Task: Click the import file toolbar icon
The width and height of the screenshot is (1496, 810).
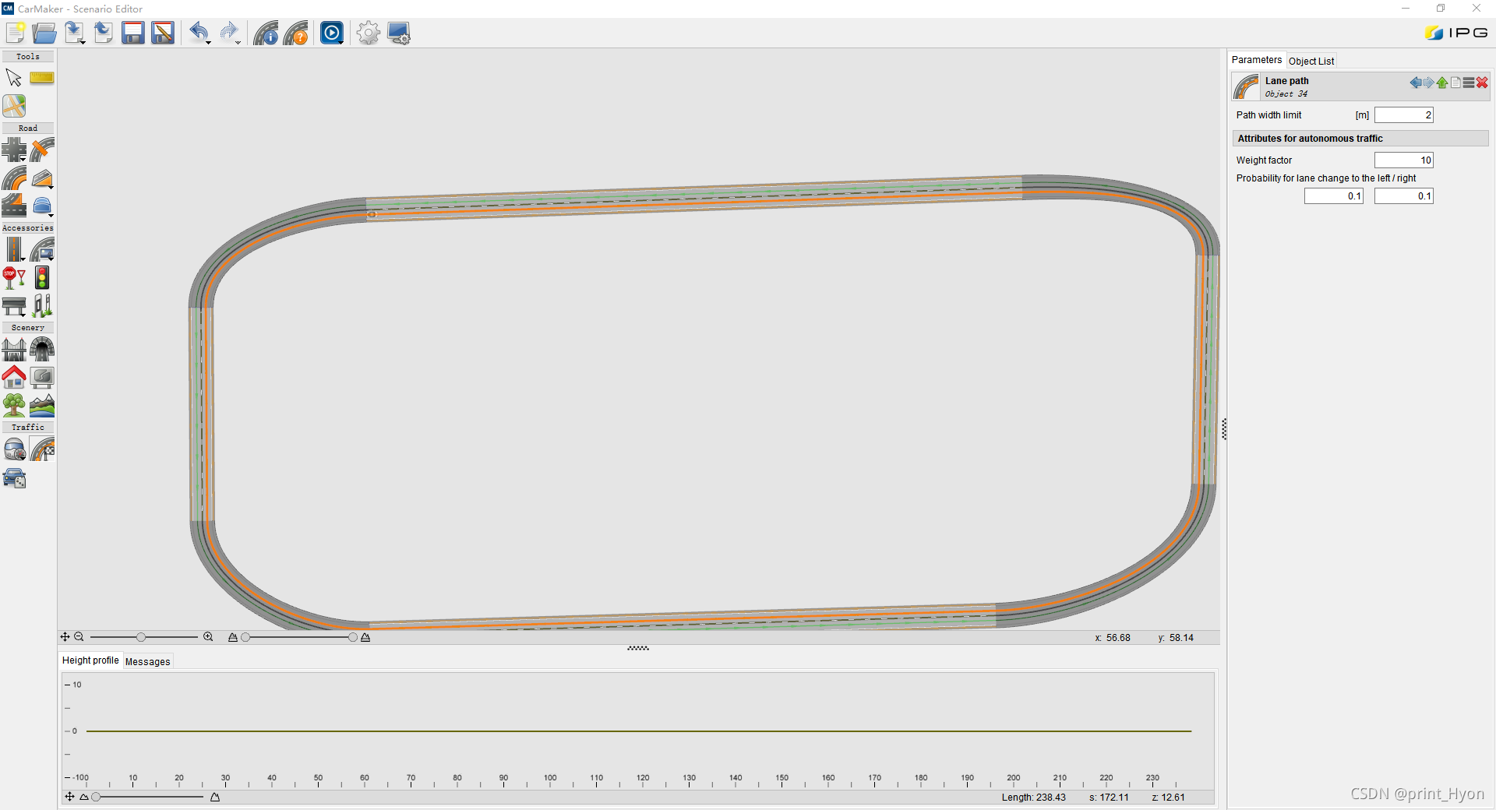Action: point(74,33)
